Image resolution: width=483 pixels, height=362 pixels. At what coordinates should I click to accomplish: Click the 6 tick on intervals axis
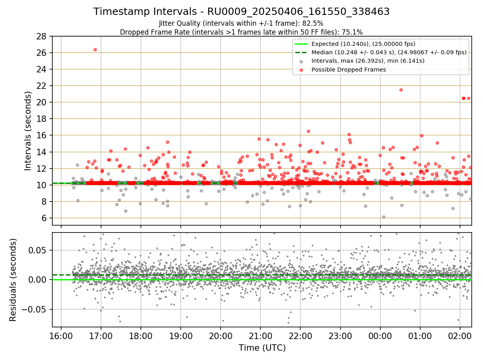point(45,218)
